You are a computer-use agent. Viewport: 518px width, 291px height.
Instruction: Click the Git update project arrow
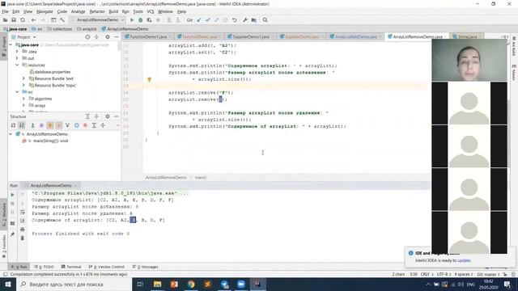click(199, 20)
